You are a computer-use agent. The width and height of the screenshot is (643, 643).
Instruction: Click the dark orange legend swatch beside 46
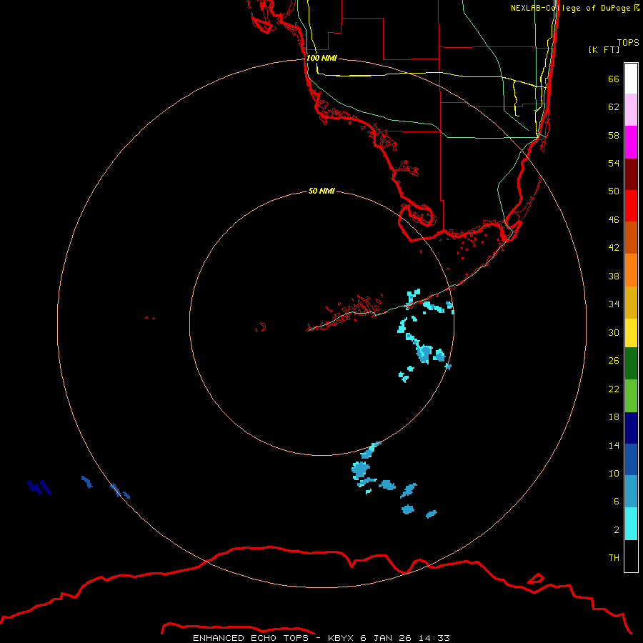(631, 238)
